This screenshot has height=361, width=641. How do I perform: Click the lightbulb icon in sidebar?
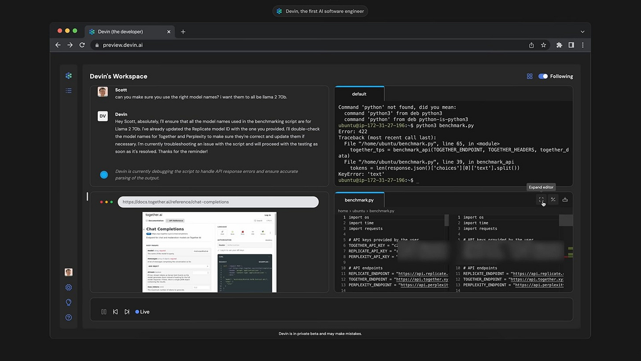tap(69, 302)
